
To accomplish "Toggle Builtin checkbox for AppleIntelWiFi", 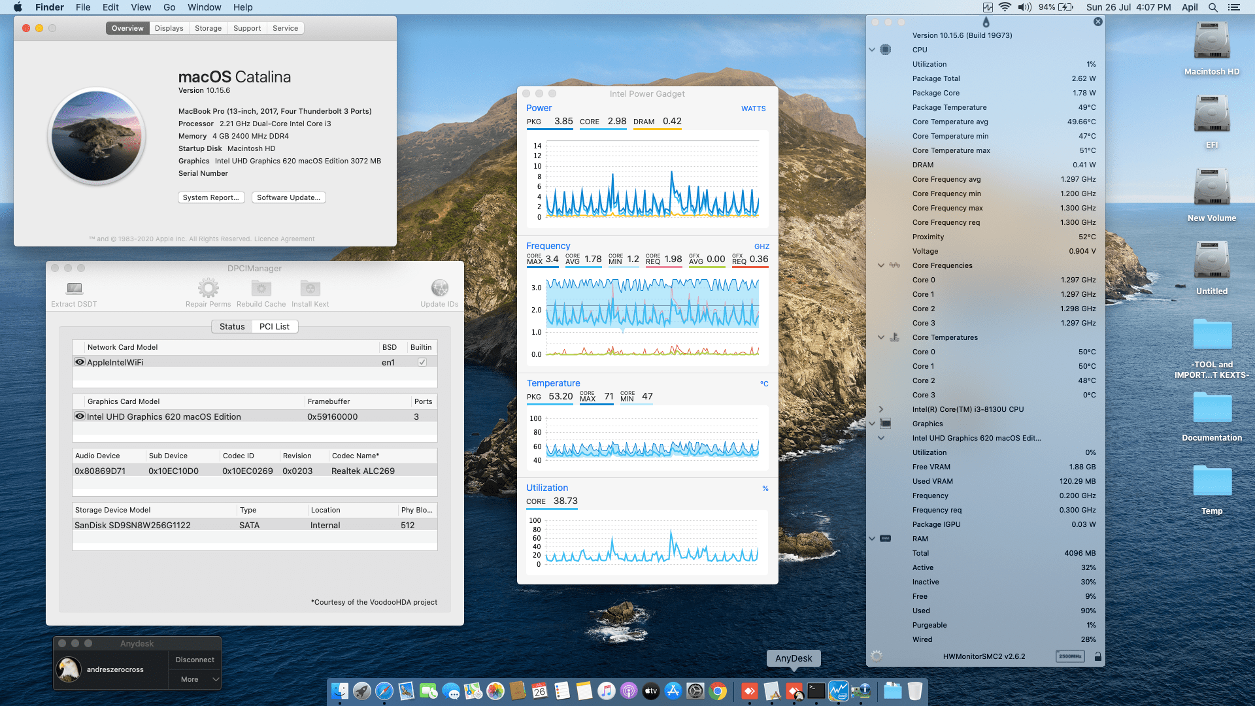I will [x=422, y=362].
